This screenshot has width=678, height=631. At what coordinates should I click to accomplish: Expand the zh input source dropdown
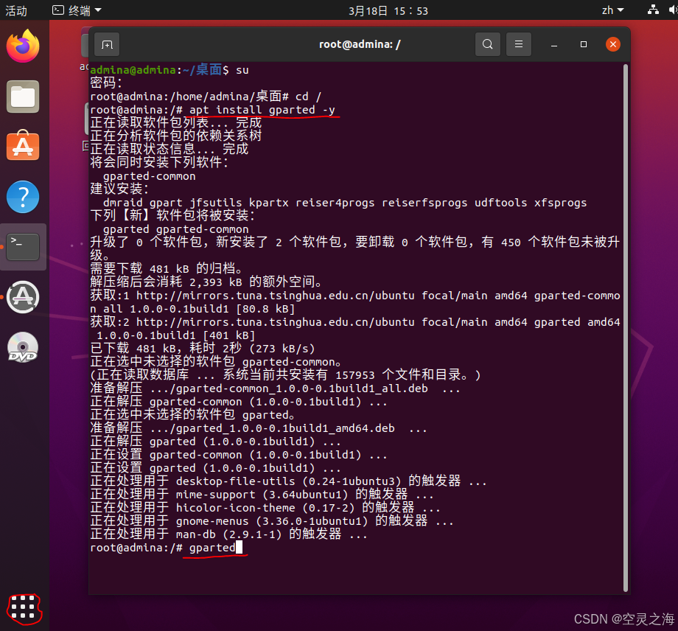612,10
